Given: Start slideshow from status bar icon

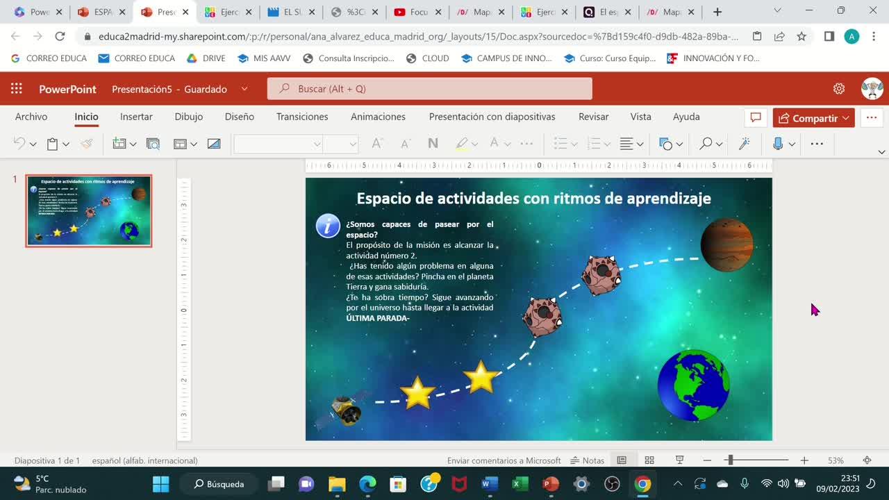Looking at the screenshot, I should (x=680, y=460).
